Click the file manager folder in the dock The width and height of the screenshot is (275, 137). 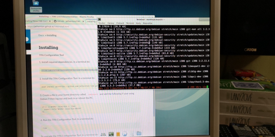click(139, 133)
